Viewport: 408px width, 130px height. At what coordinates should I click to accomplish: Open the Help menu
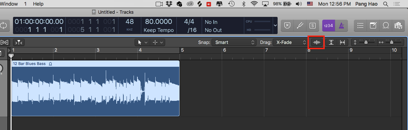coord(38,4)
